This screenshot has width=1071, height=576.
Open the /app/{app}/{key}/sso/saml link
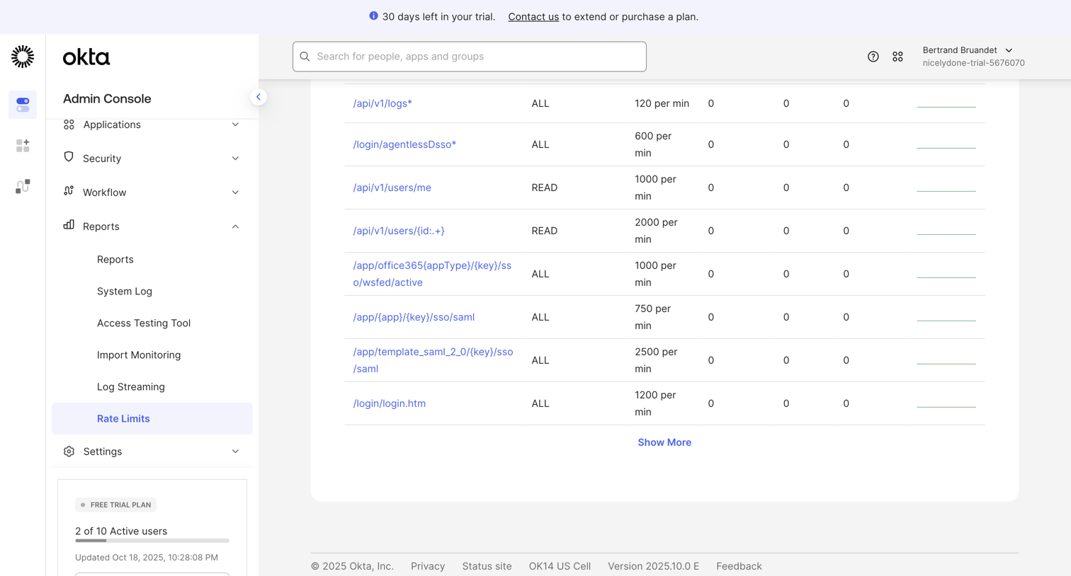pyautogui.click(x=414, y=317)
